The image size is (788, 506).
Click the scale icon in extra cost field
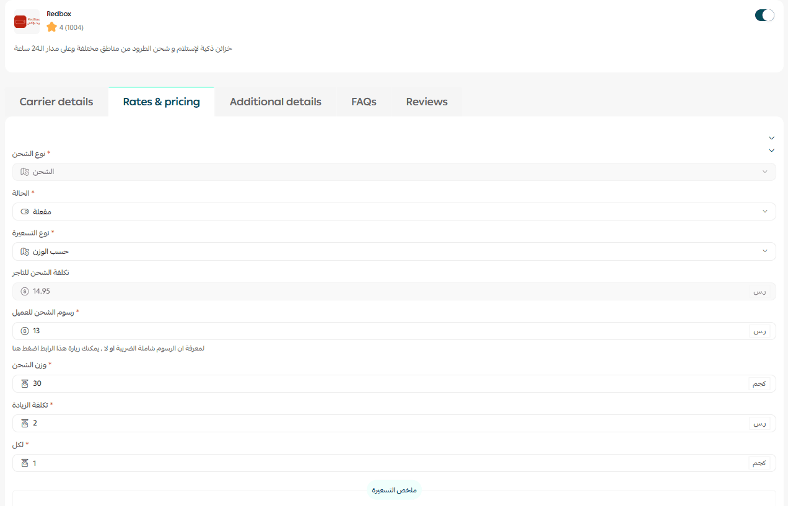[x=25, y=424]
